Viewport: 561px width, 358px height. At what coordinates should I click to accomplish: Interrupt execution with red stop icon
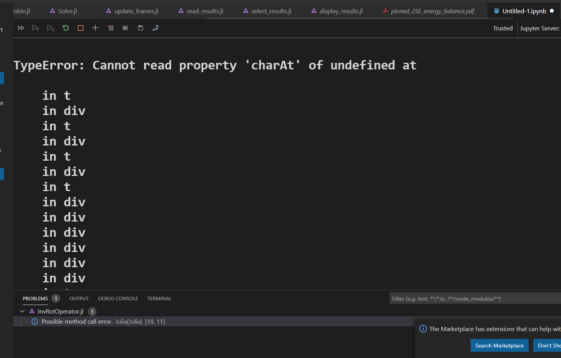click(x=80, y=28)
